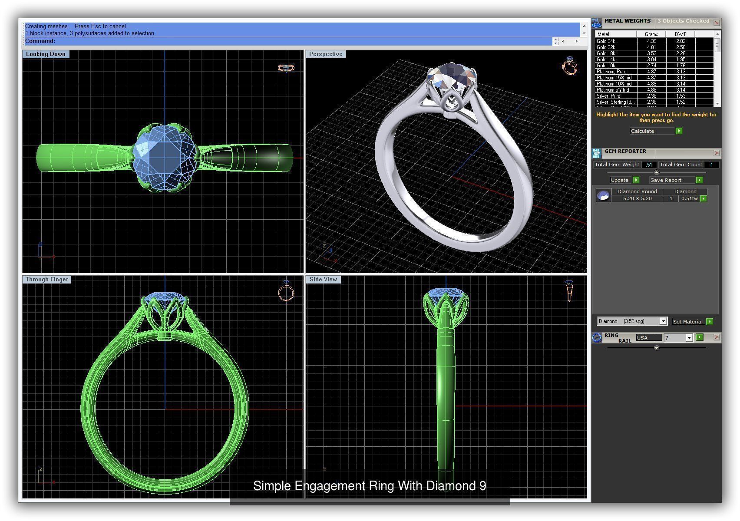
Task: Click the Set Material button
Action: click(689, 321)
